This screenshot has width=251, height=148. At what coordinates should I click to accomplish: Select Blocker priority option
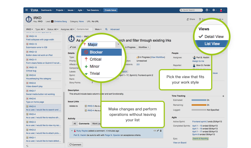(101, 52)
